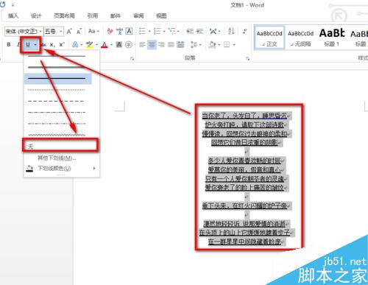Toggle Italic formatting button
Screen dimensions: 368x285
[18, 45]
